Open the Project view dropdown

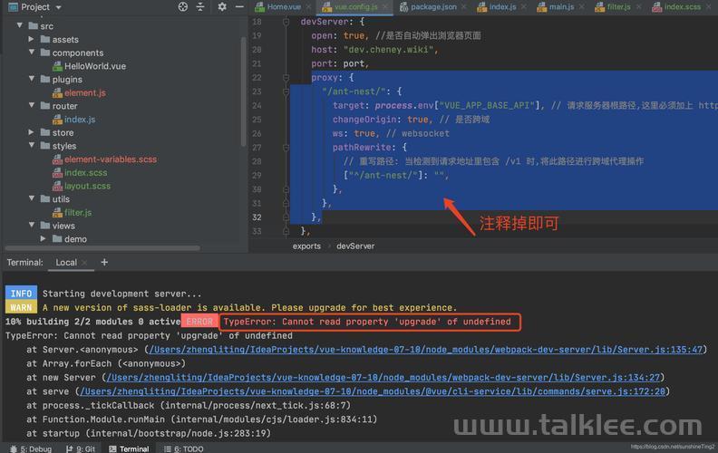click(59, 7)
